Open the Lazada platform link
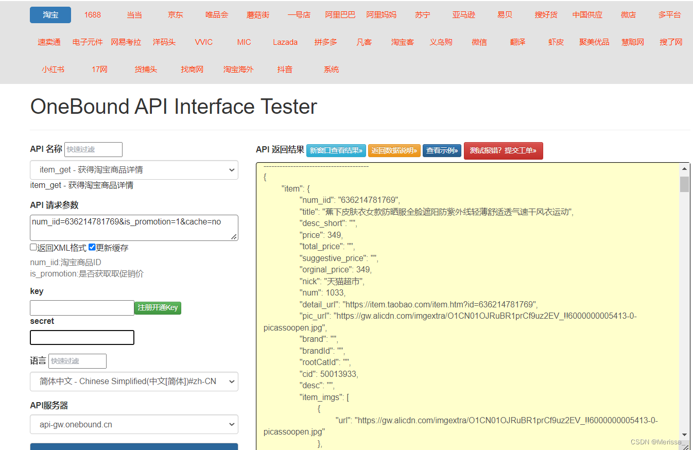This screenshot has width=693, height=450. (x=285, y=42)
